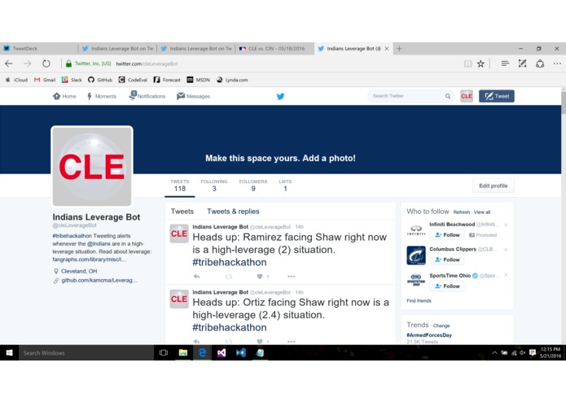Screen dimensions: 566x402
Task: Follow SportsTime Ohio
Action: click(447, 286)
